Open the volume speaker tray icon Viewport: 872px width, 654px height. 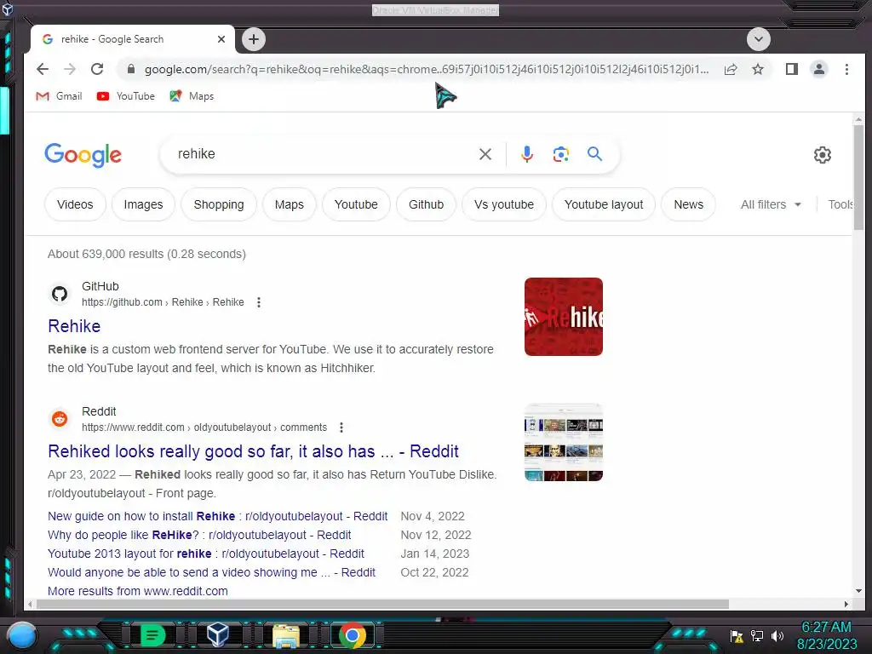(x=777, y=635)
